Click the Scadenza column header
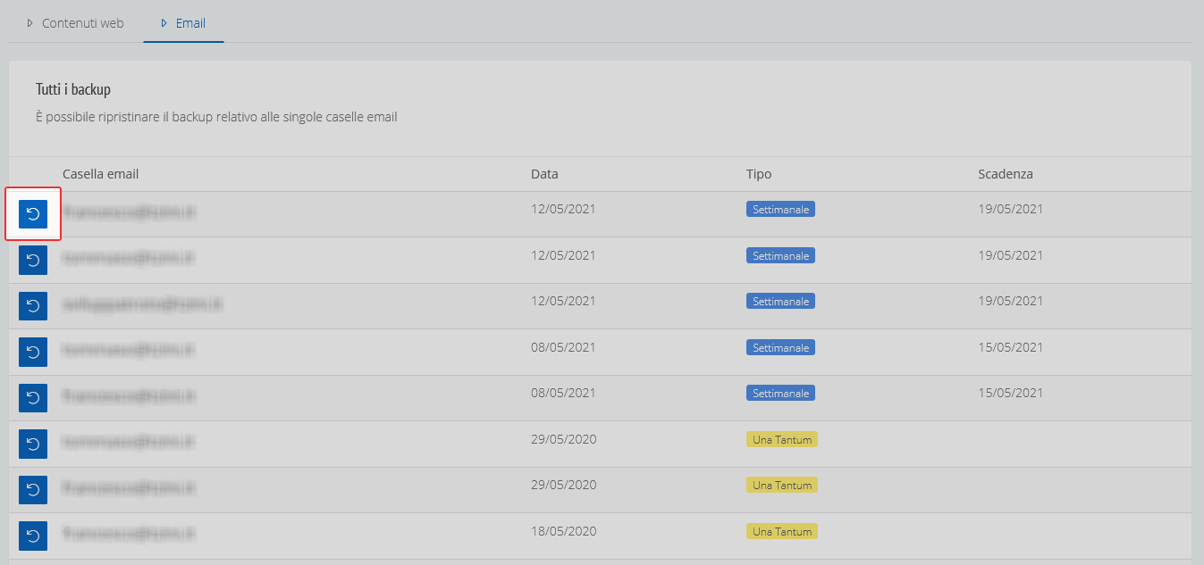1204x565 pixels. [1006, 174]
